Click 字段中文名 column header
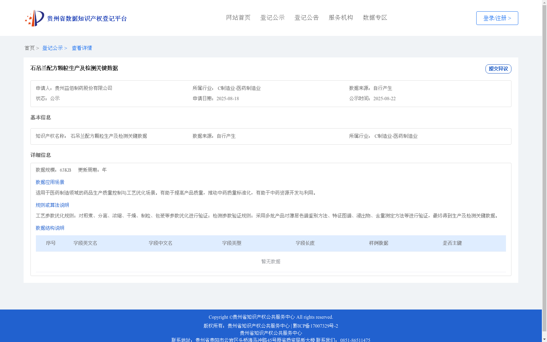This screenshot has height=342, width=547. (161, 243)
